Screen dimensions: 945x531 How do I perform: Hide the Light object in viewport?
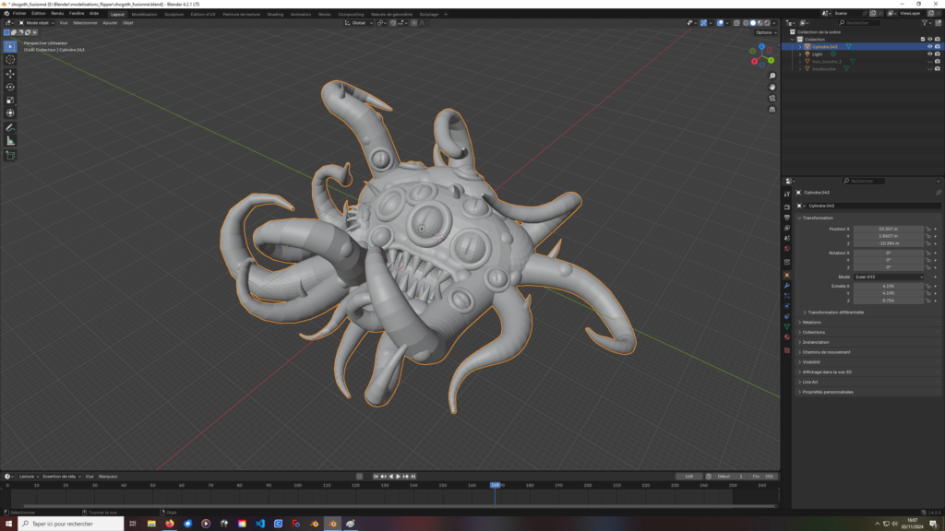click(929, 54)
